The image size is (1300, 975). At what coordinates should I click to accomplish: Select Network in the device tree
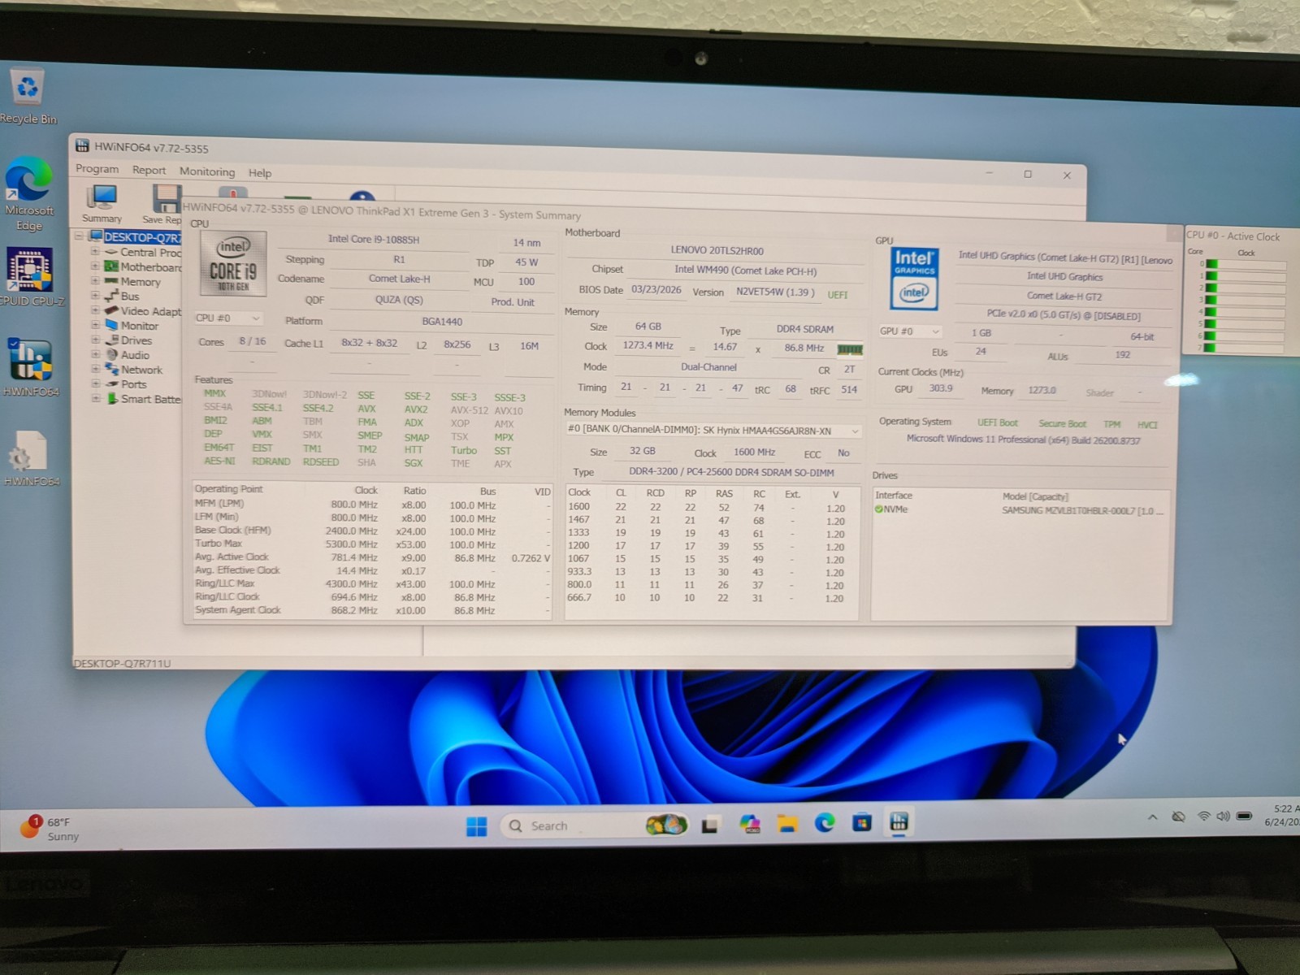click(141, 370)
